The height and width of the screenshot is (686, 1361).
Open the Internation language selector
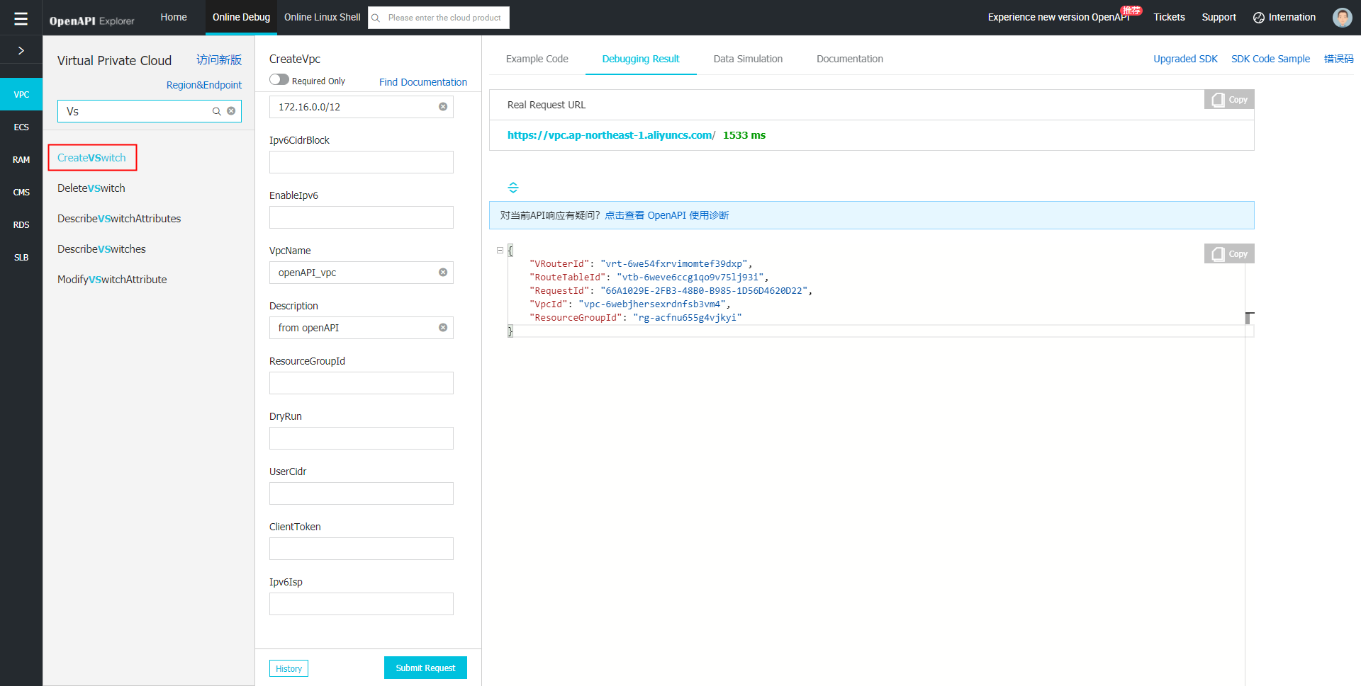tap(1284, 18)
